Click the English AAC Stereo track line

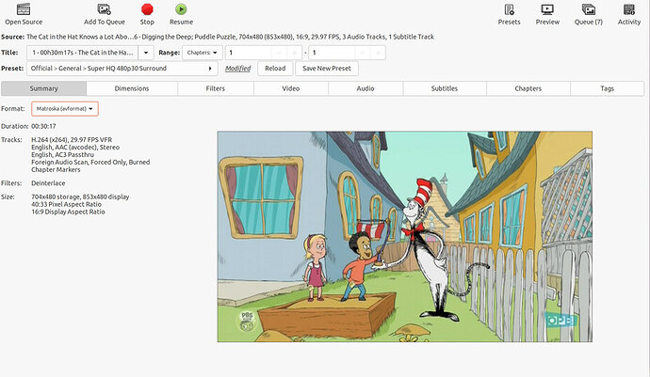(x=75, y=148)
